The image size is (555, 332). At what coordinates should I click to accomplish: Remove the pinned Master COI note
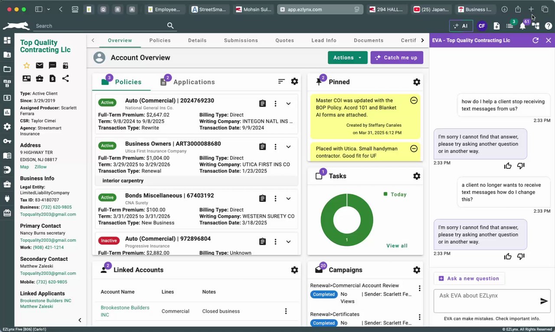pos(414,100)
